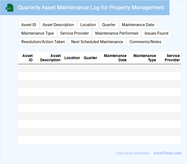Select the Asset ID tag
Viewport: 187px width, 164px height.
pyautogui.click(x=29, y=25)
